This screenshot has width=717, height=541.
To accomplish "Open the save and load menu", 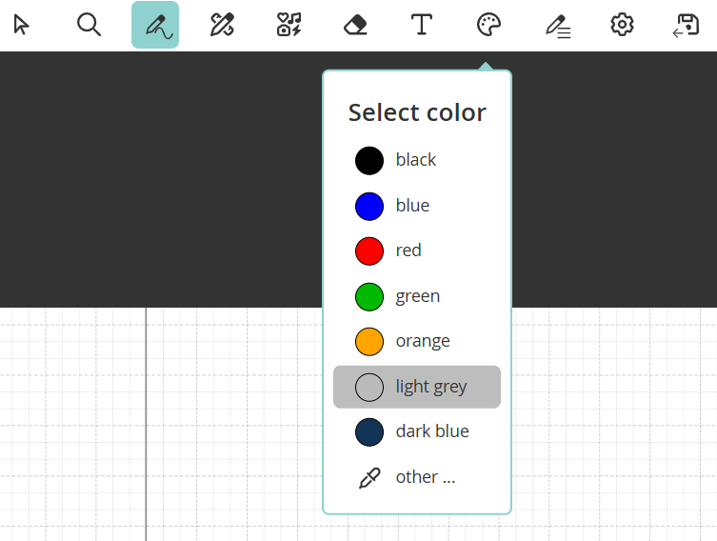I will (687, 25).
